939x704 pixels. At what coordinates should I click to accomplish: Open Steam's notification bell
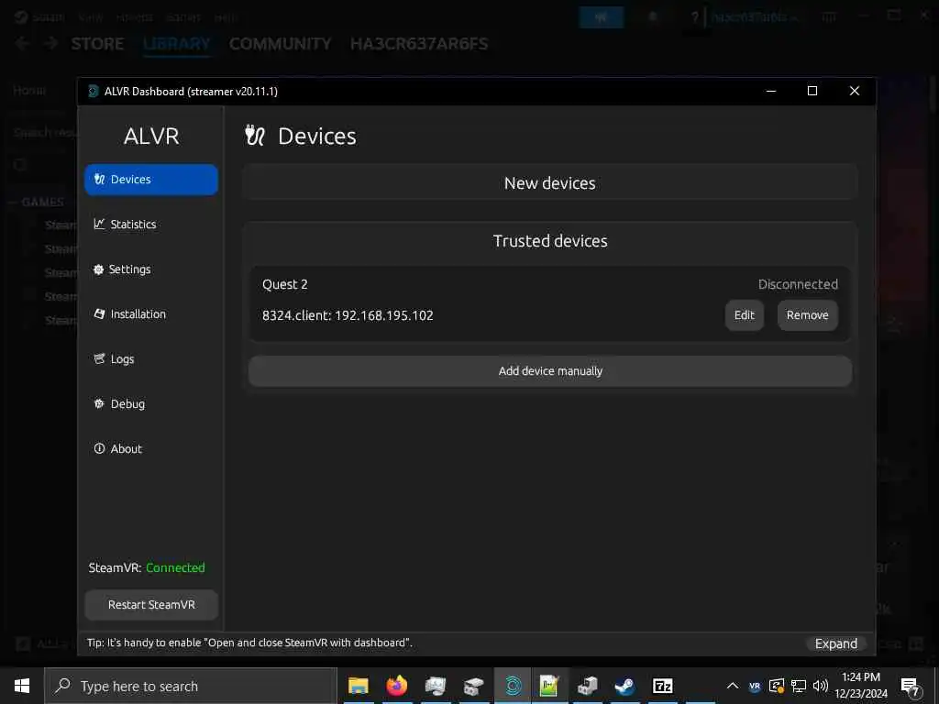click(x=653, y=16)
